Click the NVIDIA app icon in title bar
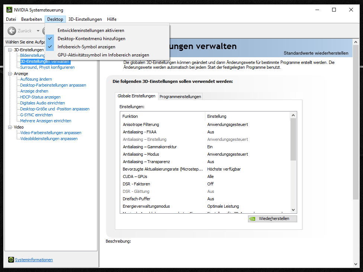The height and width of the screenshot is (272, 363). [x=9, y=10]
